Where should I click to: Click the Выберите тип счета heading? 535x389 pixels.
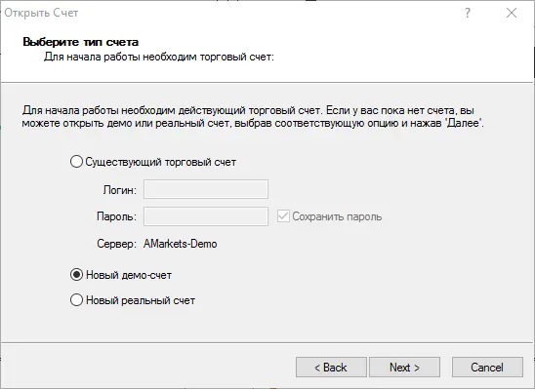(x=80, y=42)
